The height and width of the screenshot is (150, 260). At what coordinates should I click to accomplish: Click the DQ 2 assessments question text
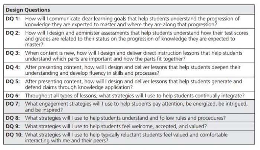(x=137, y=39)
